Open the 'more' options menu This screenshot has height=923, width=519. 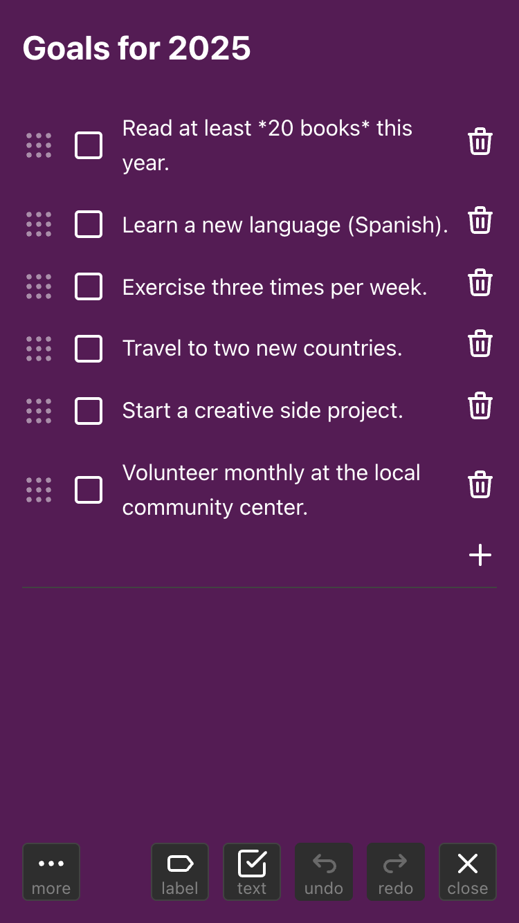(51, 872)
